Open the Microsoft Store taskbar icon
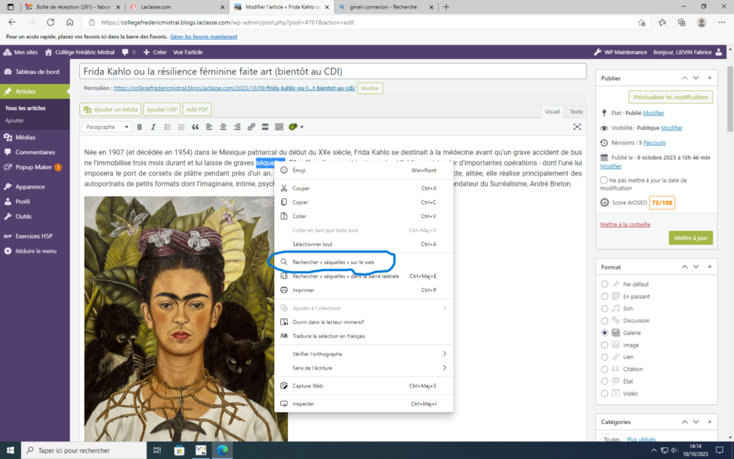The width and height of the screenshot is (734, 459). click(x=179, y=450)
